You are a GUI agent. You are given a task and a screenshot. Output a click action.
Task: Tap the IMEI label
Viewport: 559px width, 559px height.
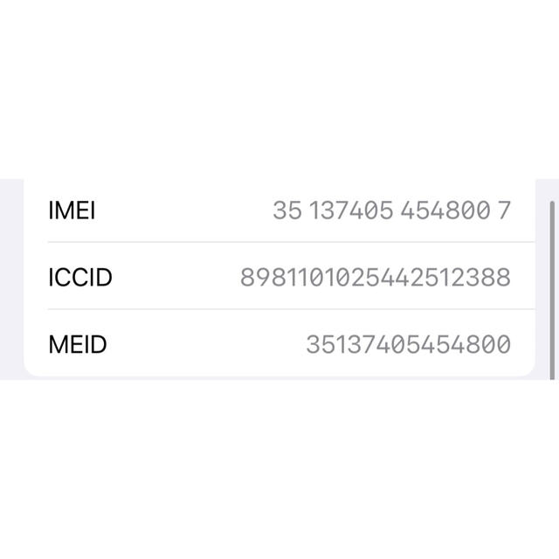pyautogui.click(x=72, y=210)
